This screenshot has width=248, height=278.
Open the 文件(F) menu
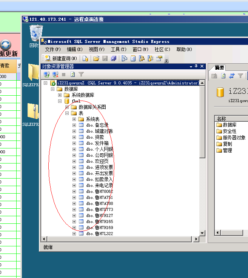53,49
